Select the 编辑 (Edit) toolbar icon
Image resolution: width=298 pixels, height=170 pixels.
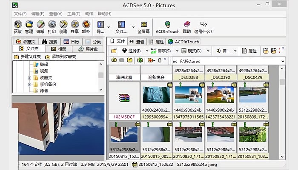[40, 25]
